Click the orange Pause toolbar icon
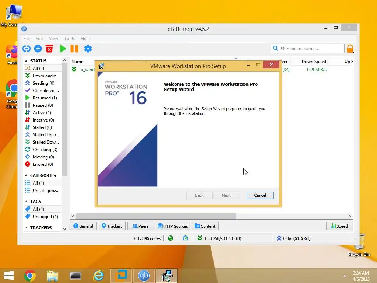 pos(74,49)
